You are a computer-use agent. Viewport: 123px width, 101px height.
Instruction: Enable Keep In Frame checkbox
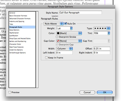46,58
